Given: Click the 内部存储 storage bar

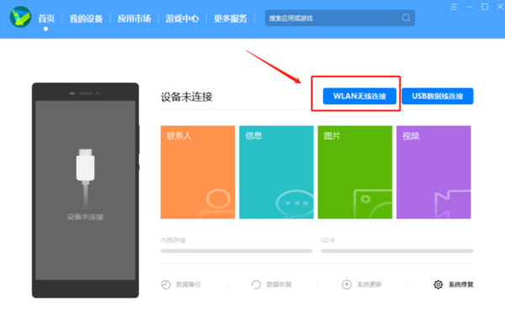Looking at the screenshot, I should pyautogui.click(x=237, y=251).
